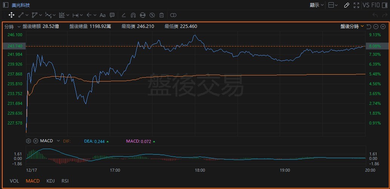Image resolution: width=390 pixels, height=189 pixels.
Task: Click the 19:00 time axis marker
Action: (285, 171)
